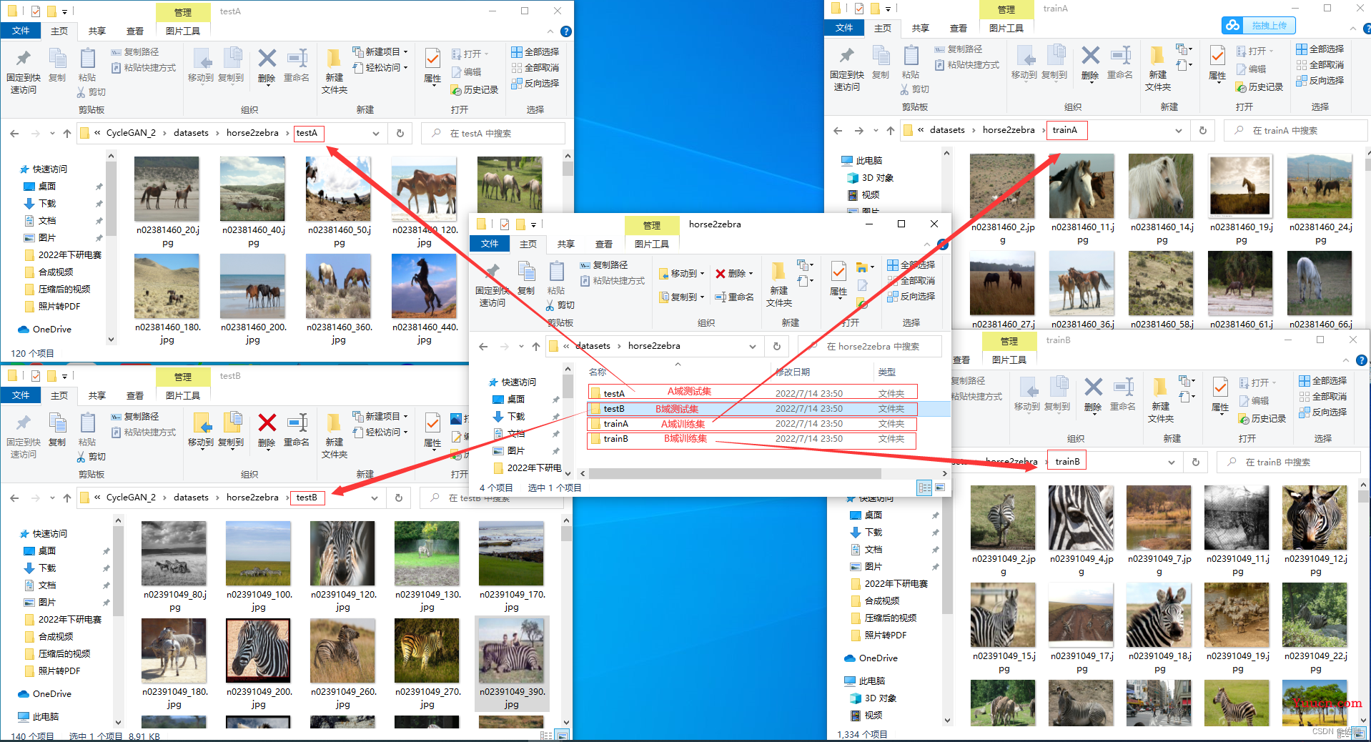Click Copy to icon in testB window
1371x742 pixels.
click(x=231, y=430)
